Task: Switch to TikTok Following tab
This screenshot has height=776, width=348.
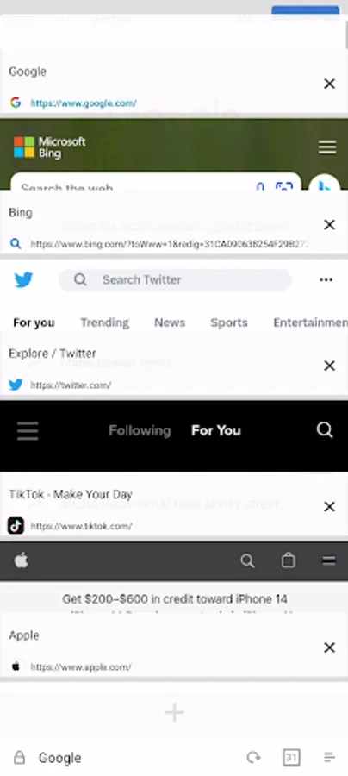Action: (x=140, y=430)
